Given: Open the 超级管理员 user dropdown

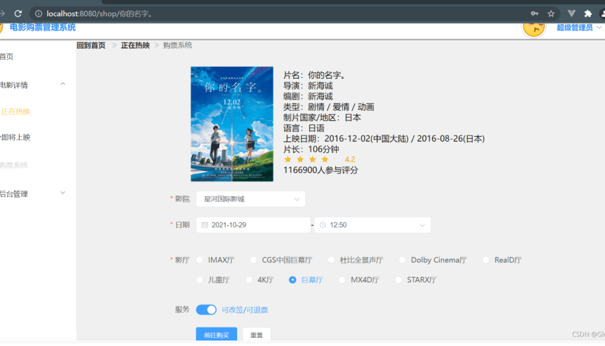Looking at the screenshot, I should coord(579,28).
